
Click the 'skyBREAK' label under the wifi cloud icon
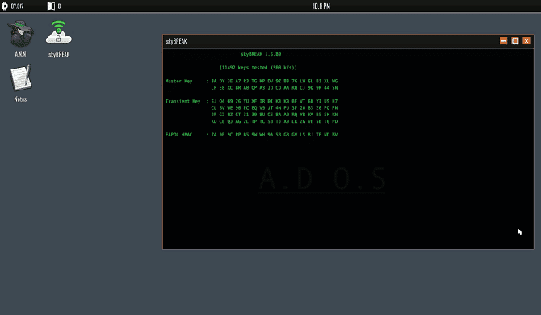pyautogui.click(x=59, y=54)
